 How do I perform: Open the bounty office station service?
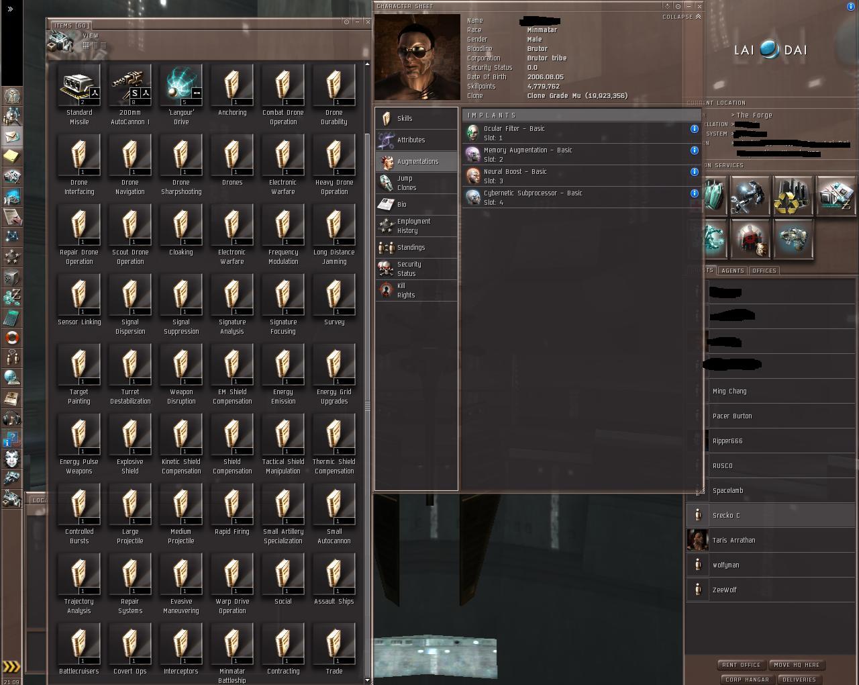pos(750,239)
